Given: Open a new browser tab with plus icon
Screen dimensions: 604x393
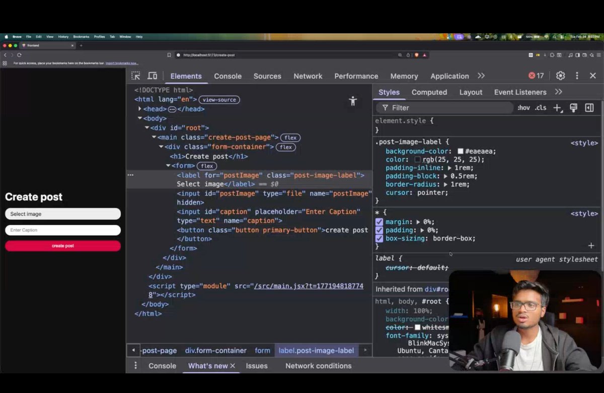Looking at the screenshot, I should tap(81, 45).
